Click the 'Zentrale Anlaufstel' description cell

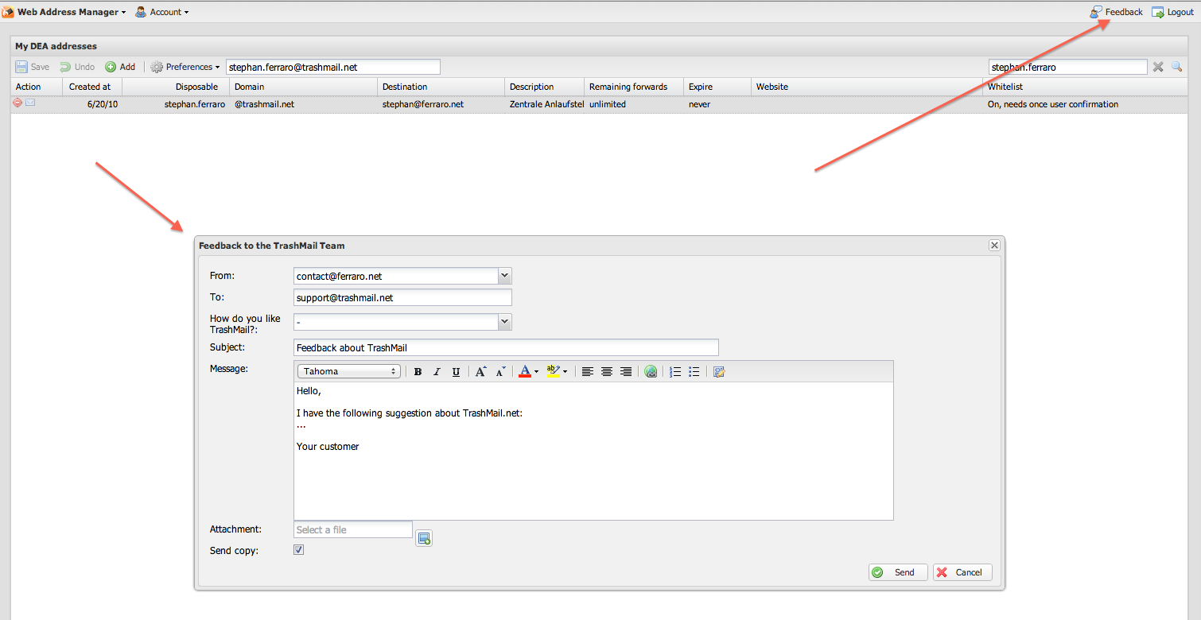point(546,104)
